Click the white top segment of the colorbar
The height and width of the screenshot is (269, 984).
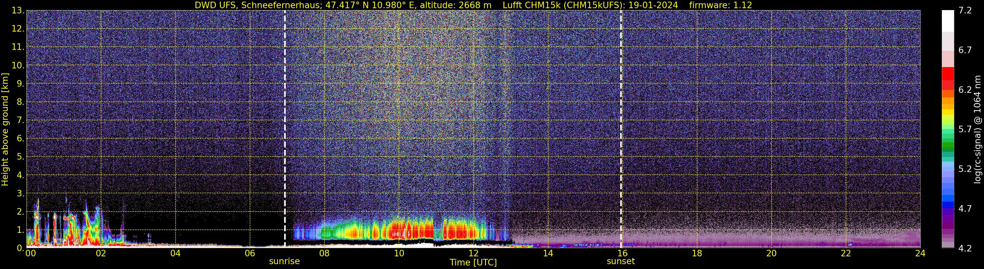(x=948, y=21)
